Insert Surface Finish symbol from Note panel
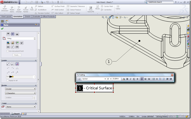This screenshot has height=119, width=191. [13, 47]
